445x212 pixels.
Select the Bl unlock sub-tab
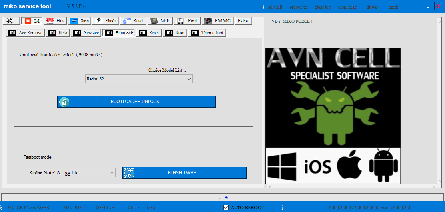click(119, 33)
